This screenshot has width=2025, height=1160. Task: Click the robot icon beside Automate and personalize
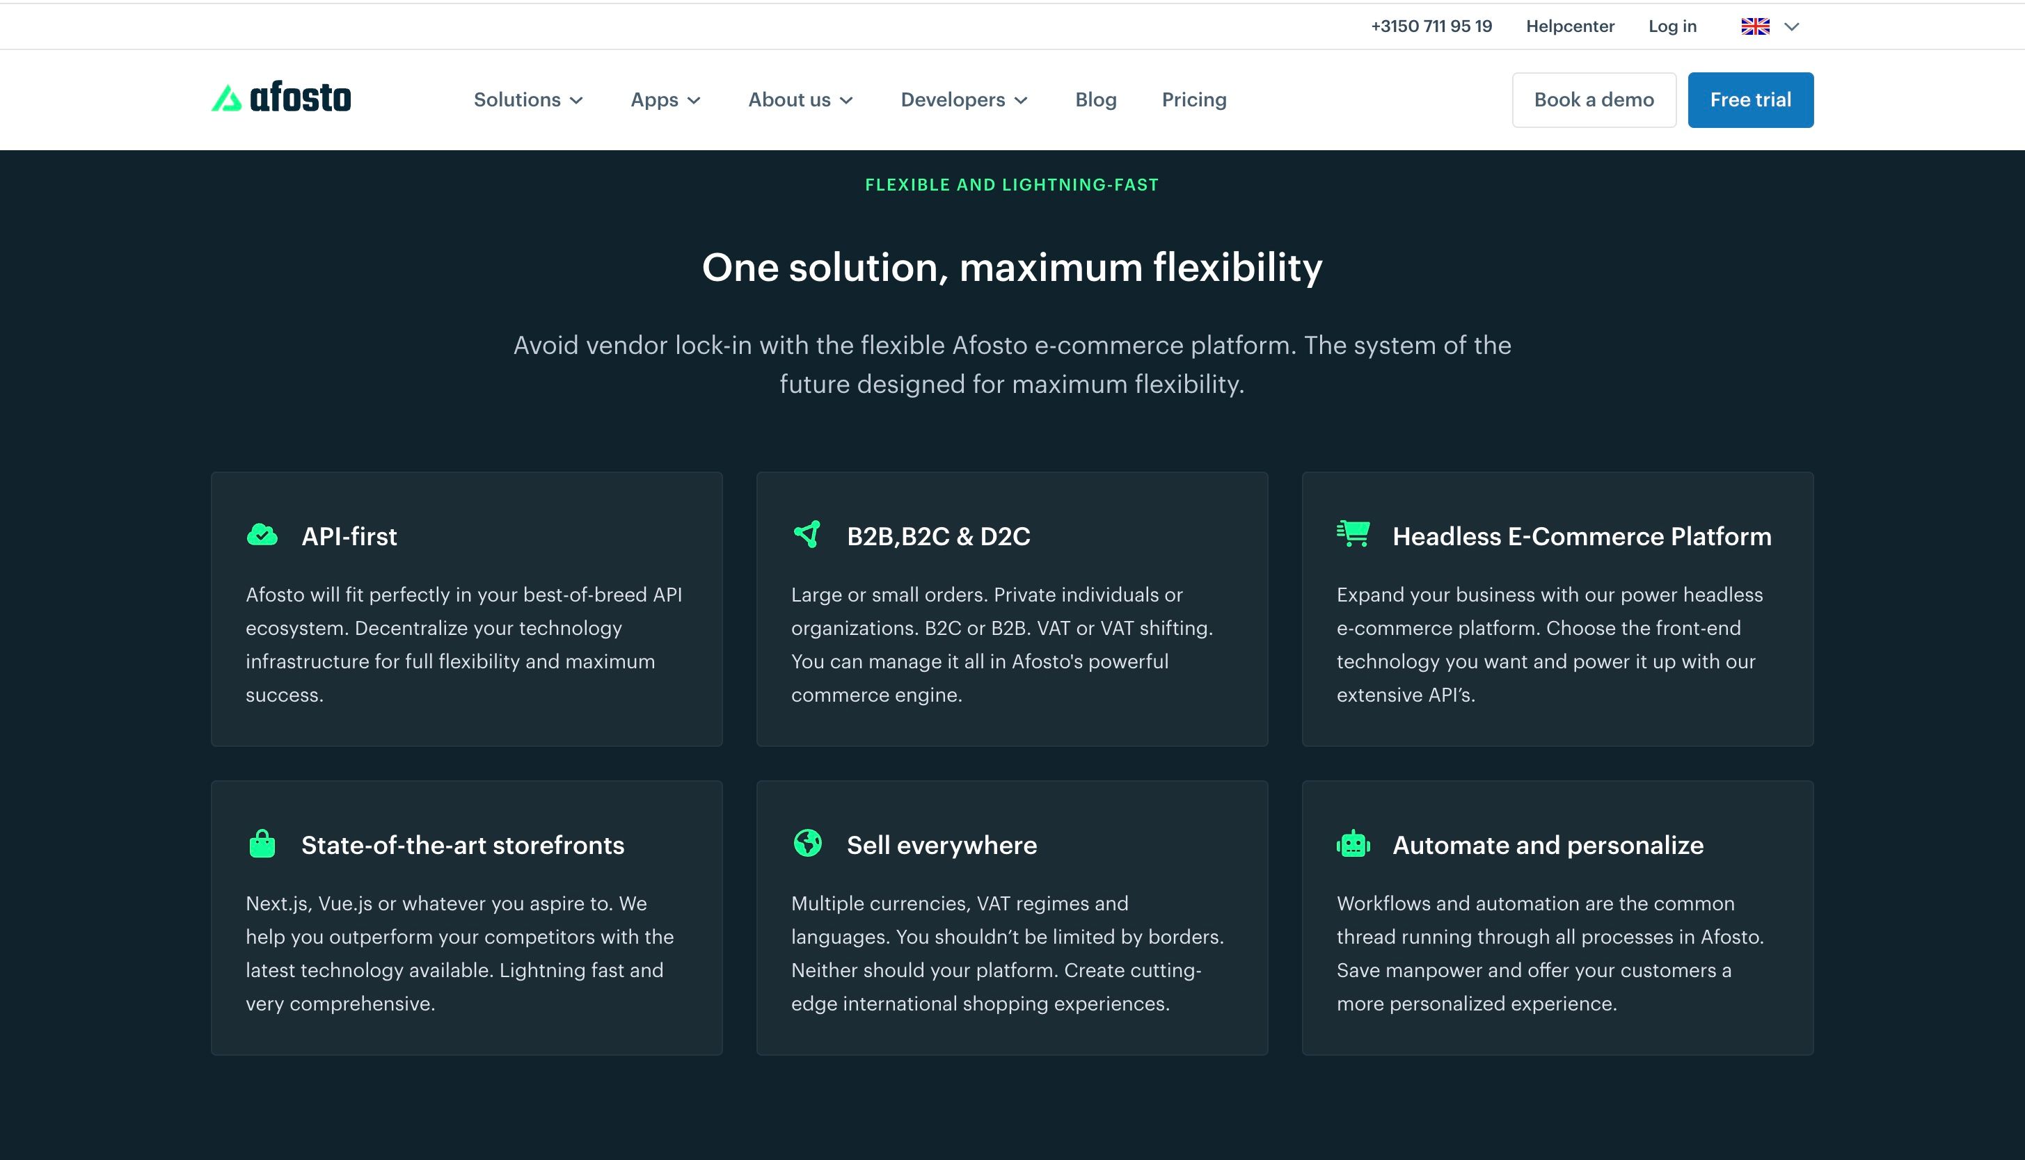(1353, 843)
